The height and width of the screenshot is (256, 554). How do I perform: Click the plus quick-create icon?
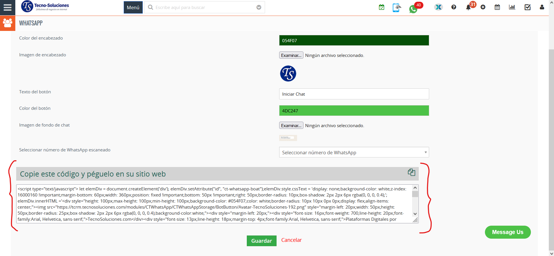point(483,7)
